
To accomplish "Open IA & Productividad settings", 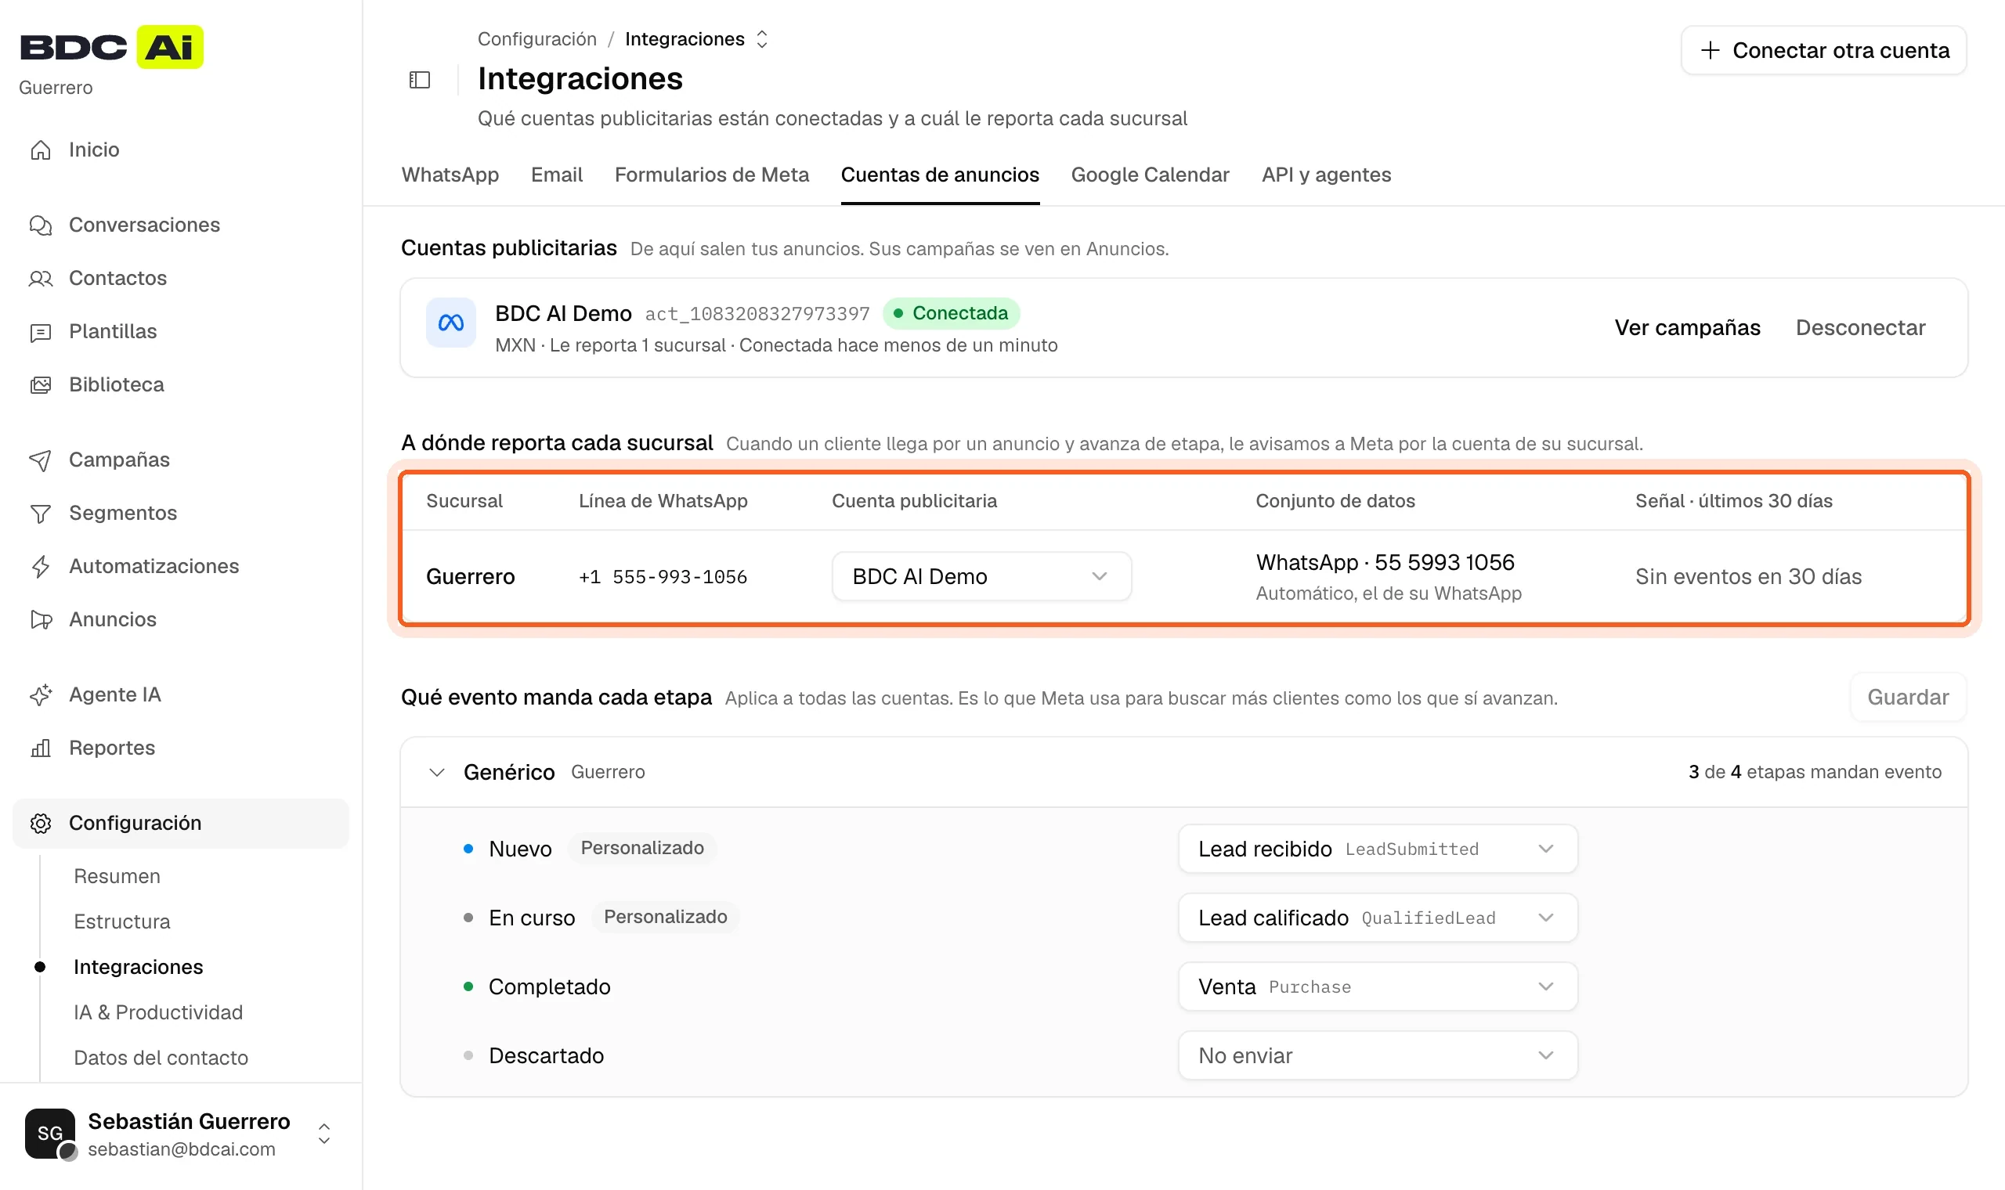I will pyautogui.click(x=158, y=1013).
